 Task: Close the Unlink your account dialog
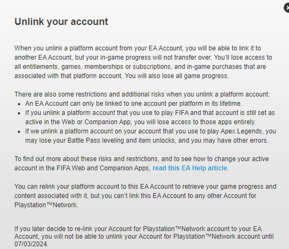pos(286,8)
